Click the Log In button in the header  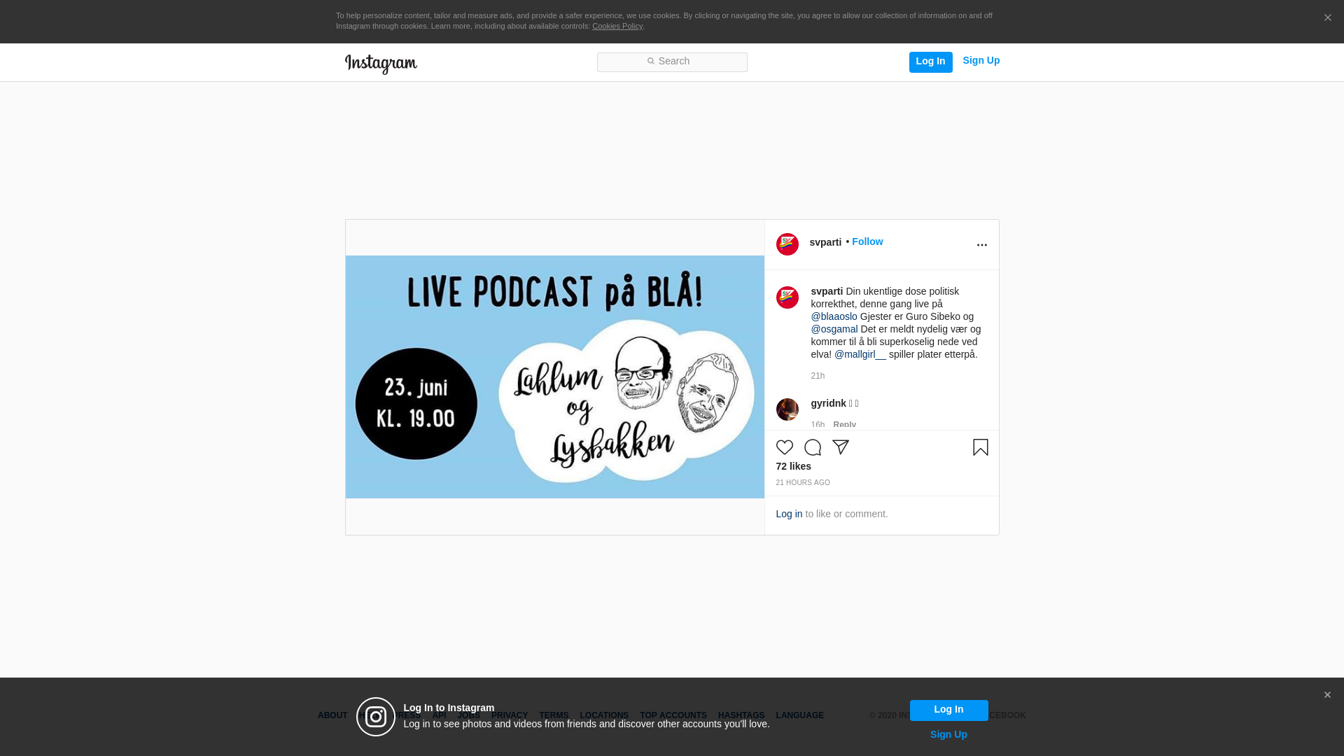tap(930, 62)
